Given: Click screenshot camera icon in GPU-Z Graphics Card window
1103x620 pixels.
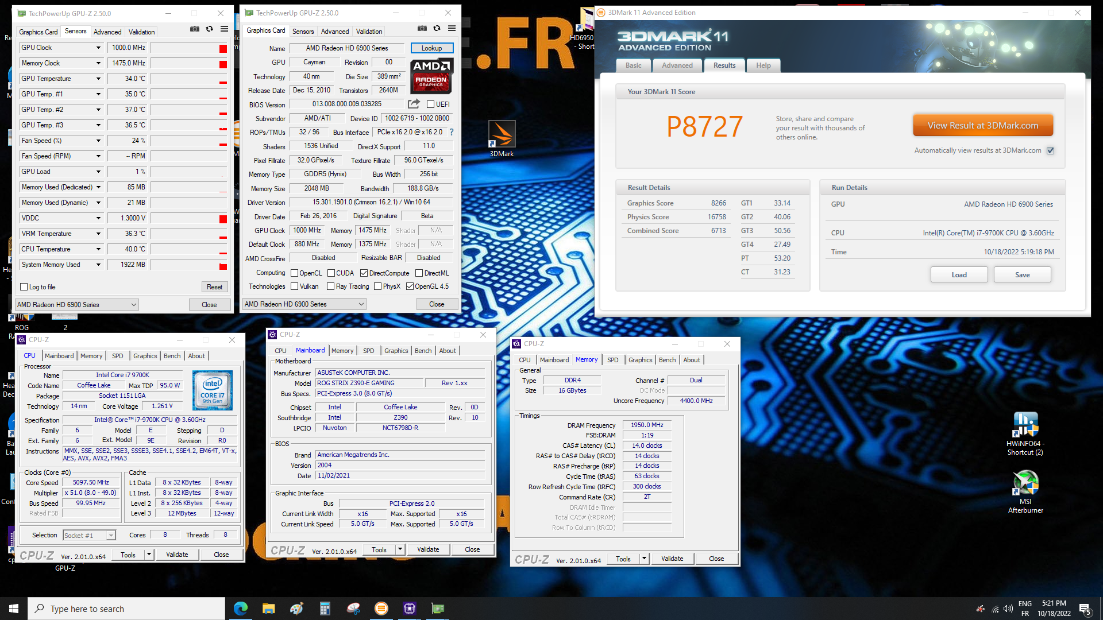Looking at the screenshot, I should click(422, 29).
